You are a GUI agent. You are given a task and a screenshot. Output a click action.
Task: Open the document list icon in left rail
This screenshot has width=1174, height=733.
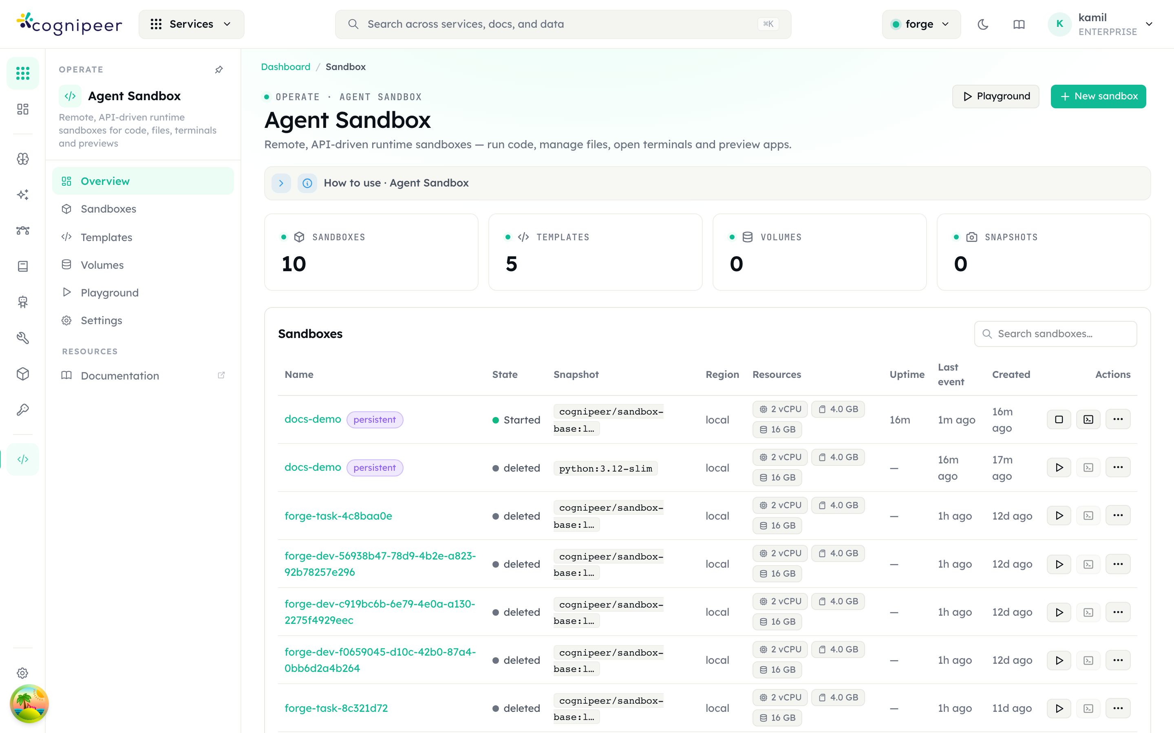pyautogui.click(x=23, y=266)
